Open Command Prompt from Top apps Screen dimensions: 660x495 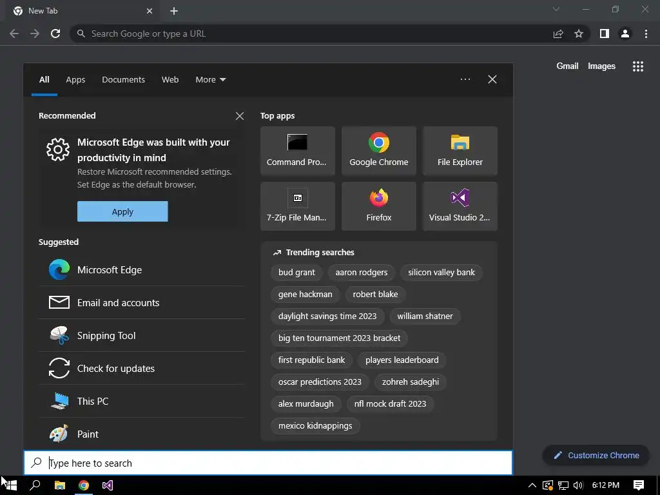click(x=298, y=151)
